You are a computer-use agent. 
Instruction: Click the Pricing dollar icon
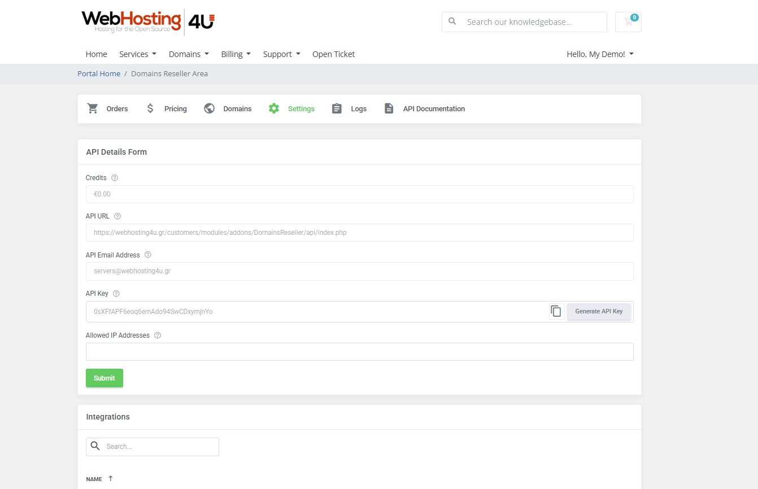pos(150,108)
